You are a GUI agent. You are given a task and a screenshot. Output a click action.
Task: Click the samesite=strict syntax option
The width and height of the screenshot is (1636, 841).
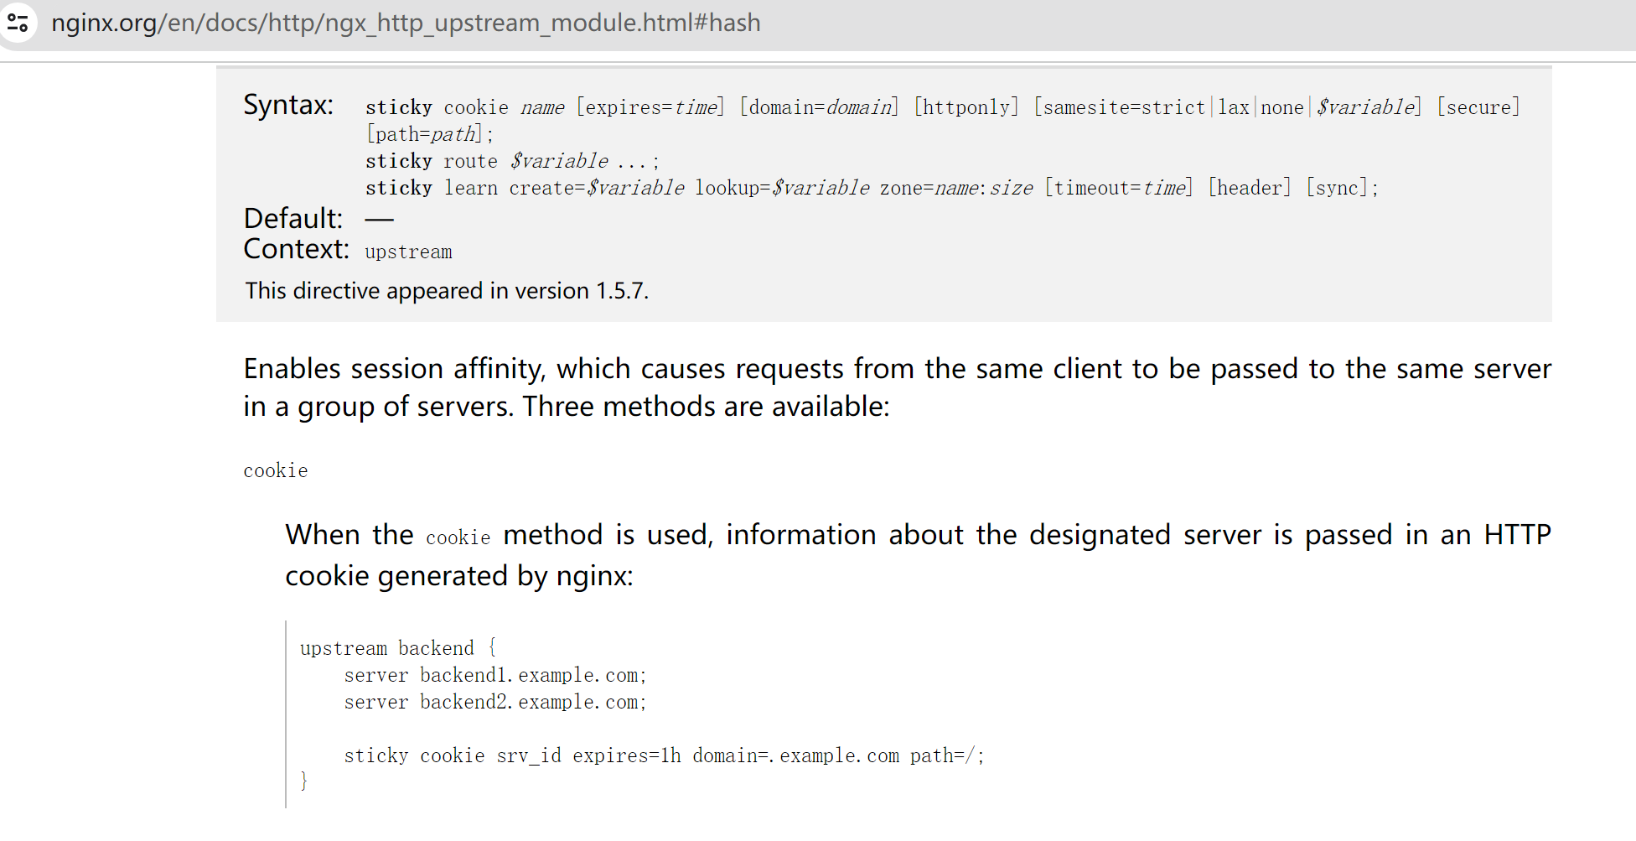point(1121,106)
